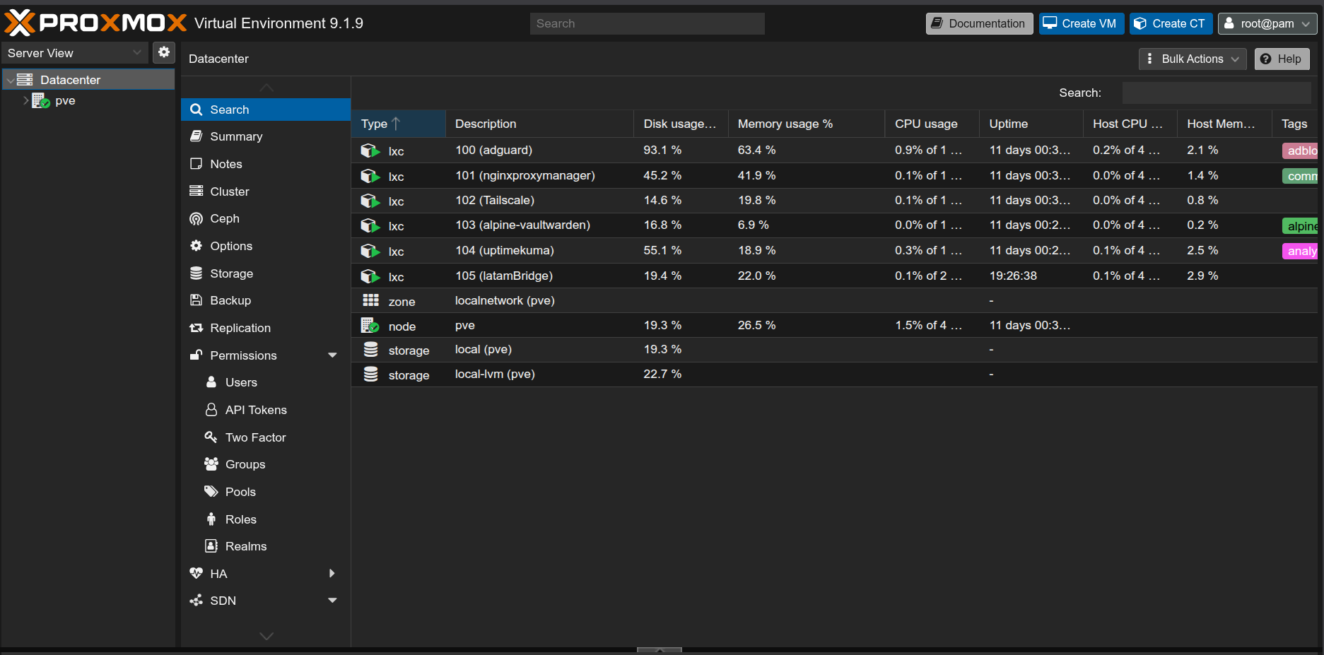Sort by the Type column header
The height and width of the screenshot is (655, 1324).
tap(398, 124)
